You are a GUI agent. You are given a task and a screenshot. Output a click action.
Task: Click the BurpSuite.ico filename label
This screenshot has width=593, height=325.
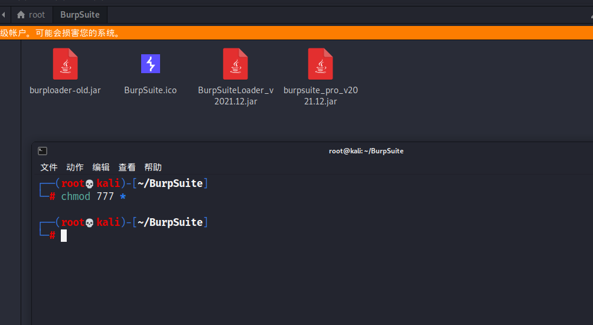pos(150,90)
